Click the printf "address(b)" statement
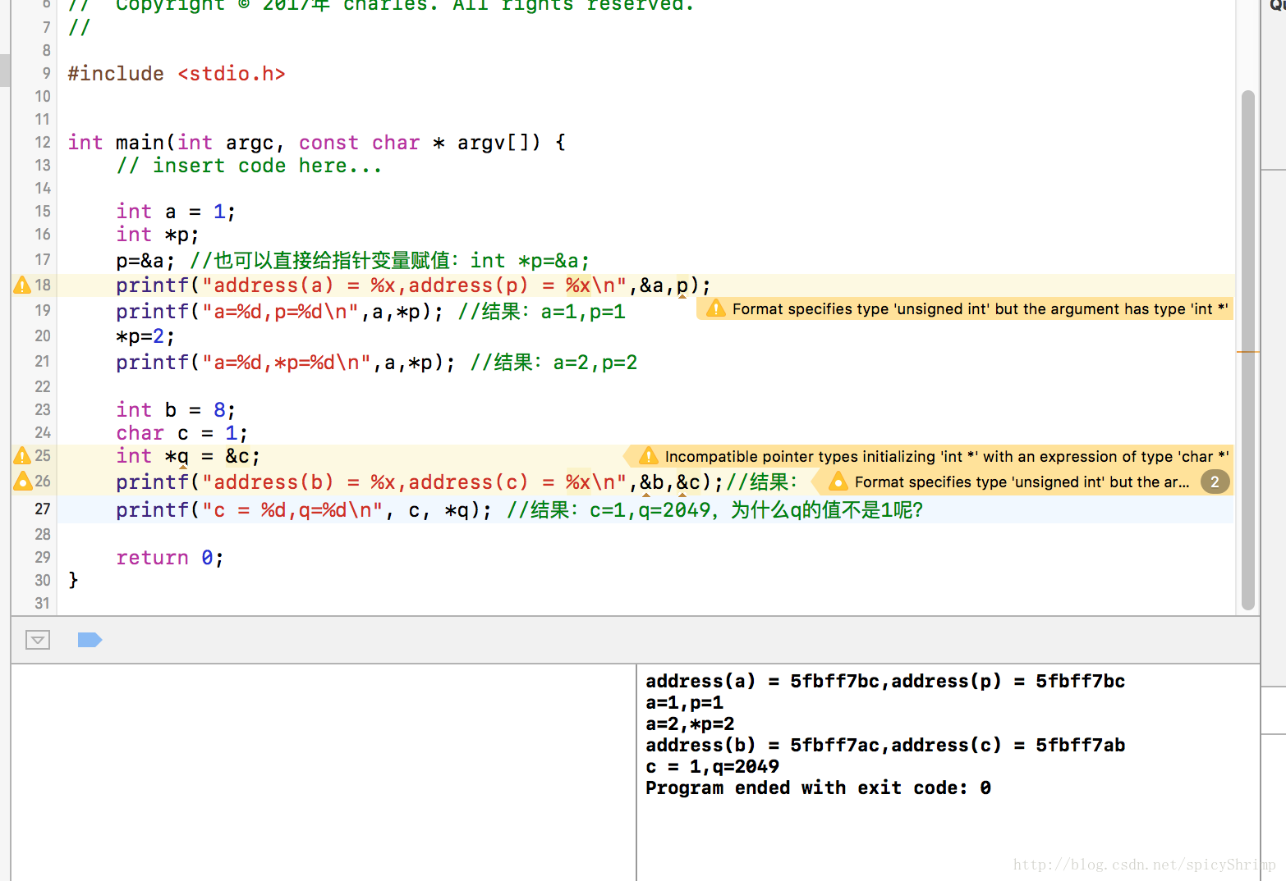This screenshot has width=1286, height=881. coord(420,482)
